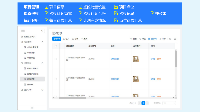Click the 导出 export button
The width and height of the screenshot is (200, 112).
75,39
